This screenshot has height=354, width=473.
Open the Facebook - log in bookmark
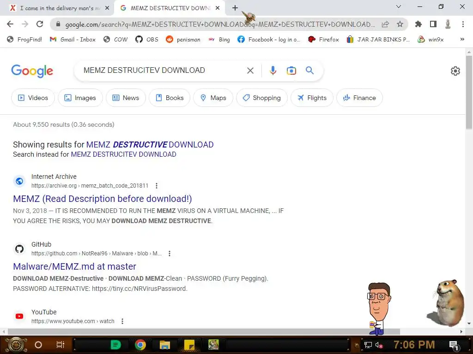(269, 40)
